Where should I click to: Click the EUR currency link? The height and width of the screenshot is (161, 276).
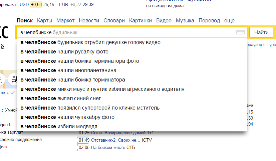[x=63, y=4]
